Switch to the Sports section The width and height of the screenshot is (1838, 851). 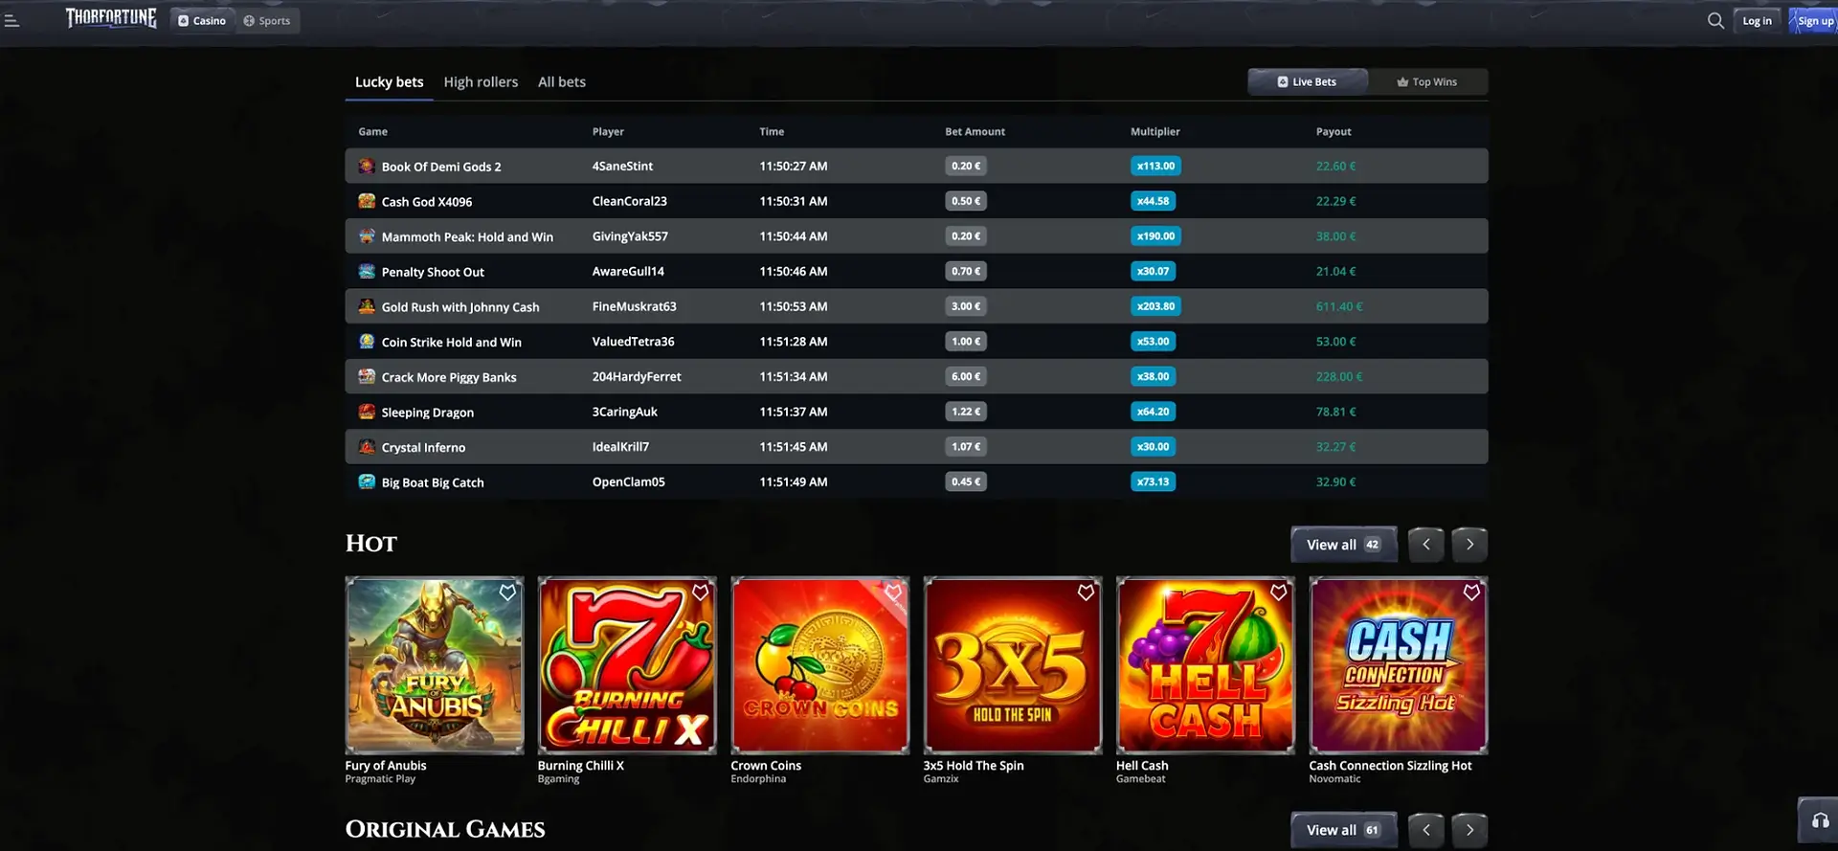click(267, 20)
